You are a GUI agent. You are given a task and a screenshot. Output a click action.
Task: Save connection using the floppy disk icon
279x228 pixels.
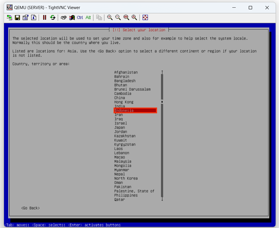coord(17,18)
